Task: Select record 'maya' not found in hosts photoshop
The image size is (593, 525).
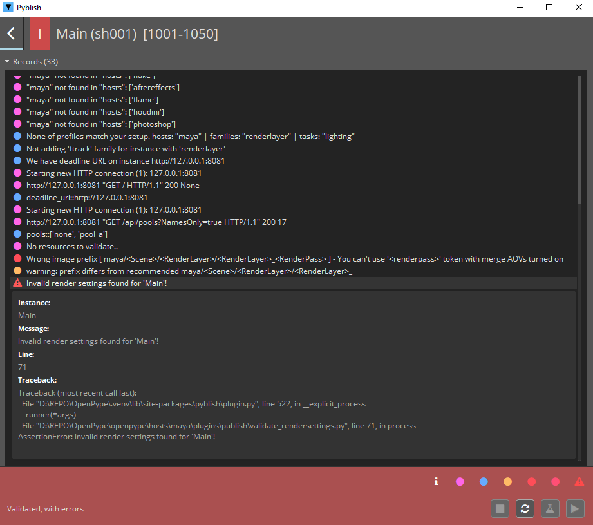Action: coord(294,124)
